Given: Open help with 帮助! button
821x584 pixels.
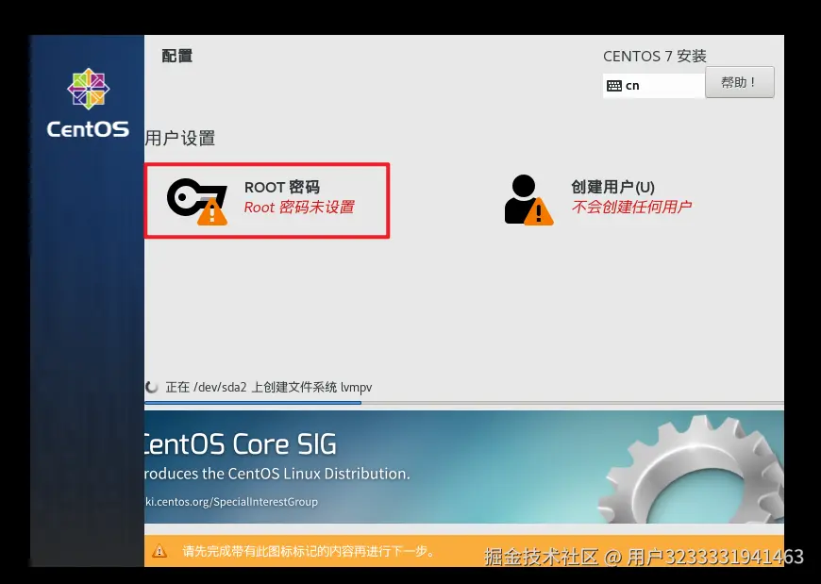Looking at the screenshot, I should click(x=739, y=82).
